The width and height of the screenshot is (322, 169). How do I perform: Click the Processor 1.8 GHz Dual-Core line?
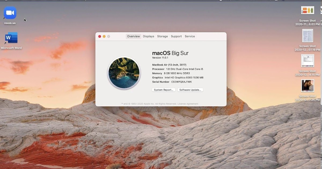[178, 69]
